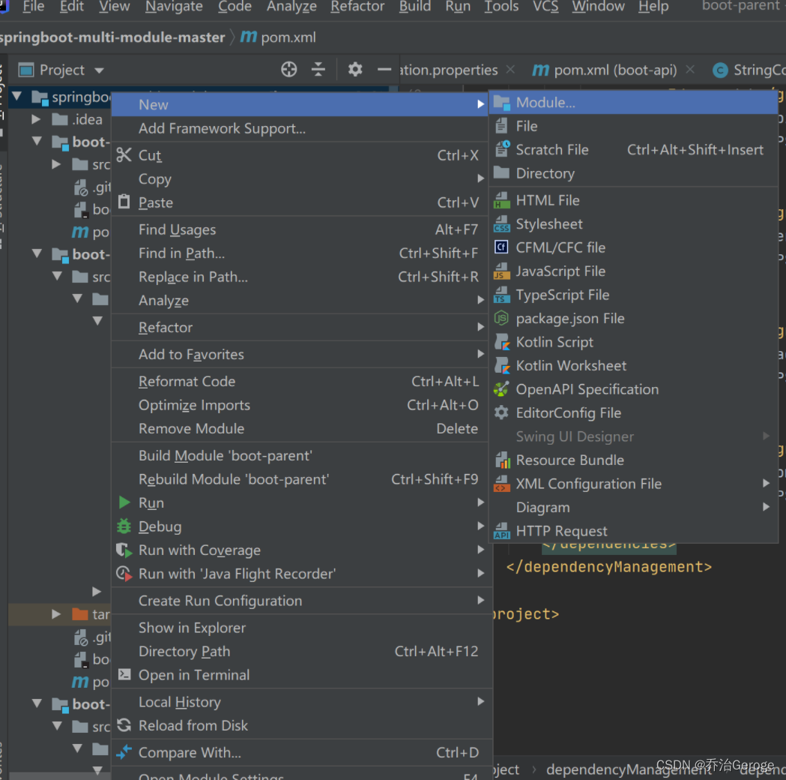The height and width of the screenshot is (780, 786).
Task: Click the EditorConfig File gear icon
Action: point(501,412)
